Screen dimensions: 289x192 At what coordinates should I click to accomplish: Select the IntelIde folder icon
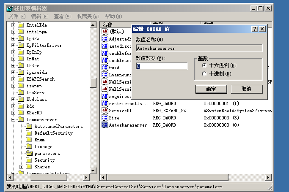point(21,25)
